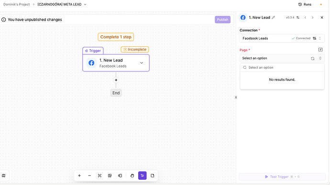Toggle the minimap icon at the bottom left
Screen dimensions: 330x185
3,175
